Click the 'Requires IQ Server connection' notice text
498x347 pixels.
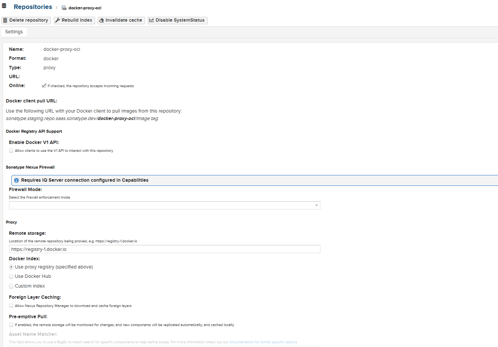click(x=85, y=180)
